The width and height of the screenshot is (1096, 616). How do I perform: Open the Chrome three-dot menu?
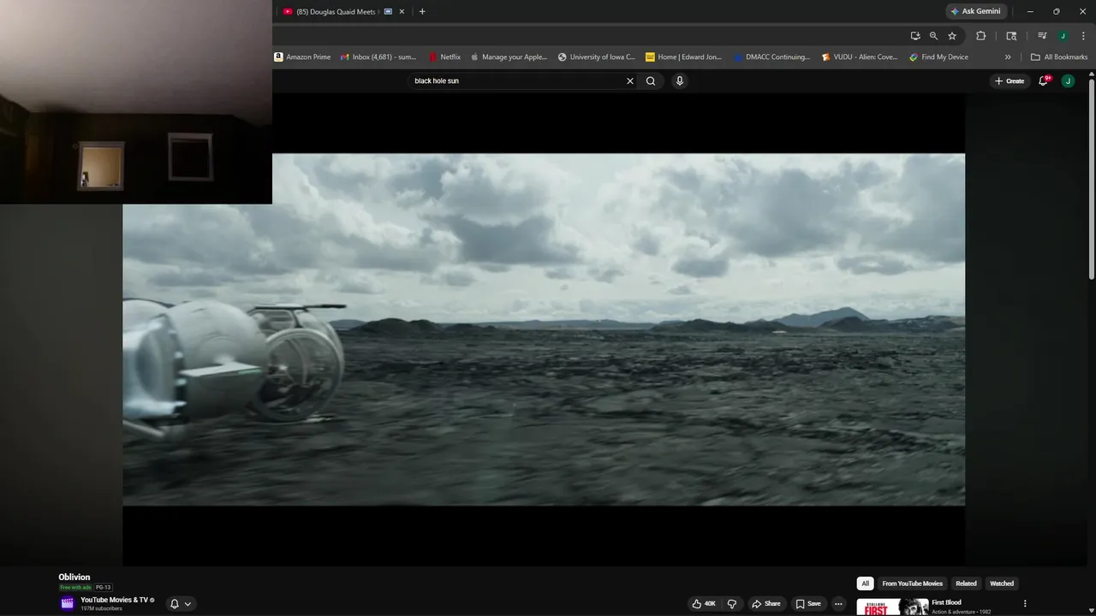point(1083,36)
